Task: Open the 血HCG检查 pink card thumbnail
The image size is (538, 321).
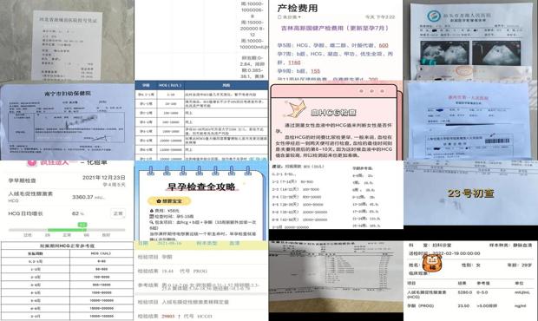Action: click(336, 121)
